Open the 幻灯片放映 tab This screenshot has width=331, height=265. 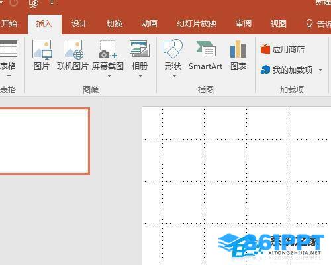[197, 24]
